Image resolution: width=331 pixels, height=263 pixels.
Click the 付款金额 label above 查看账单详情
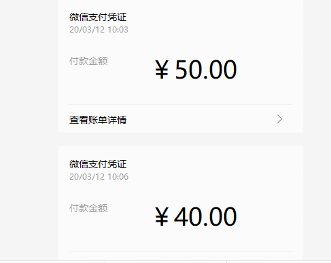(x=88, y=61)
